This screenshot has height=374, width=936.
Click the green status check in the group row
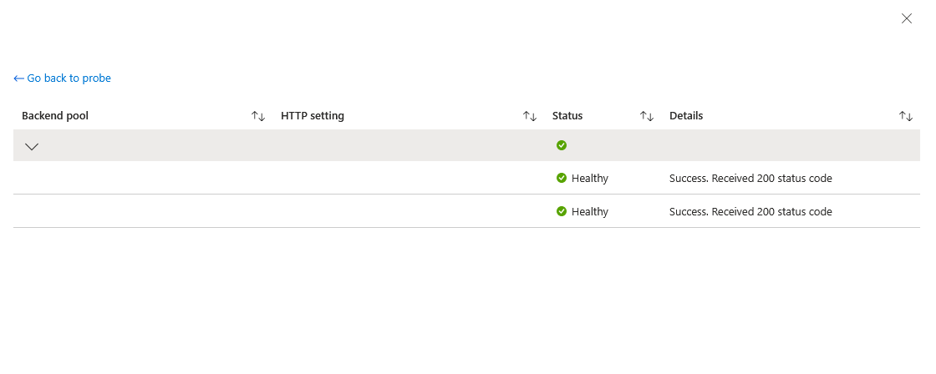point(562,145)
